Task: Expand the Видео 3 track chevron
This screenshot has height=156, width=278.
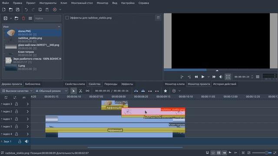Action: click(x=28, y=104)
